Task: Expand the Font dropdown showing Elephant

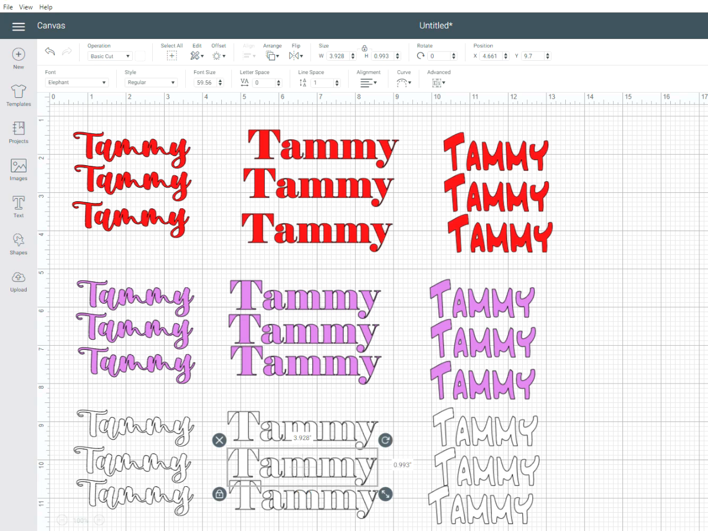Action: (77, 83)
